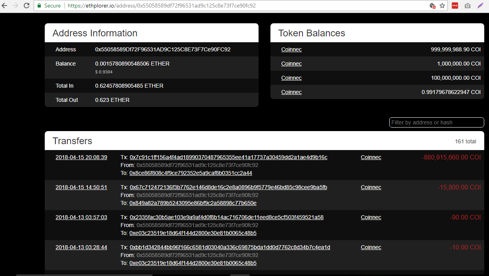Bookmark this page with the star icon
Image resolution: width=489 pixels, height=276 pixels.
pos(442,6)
